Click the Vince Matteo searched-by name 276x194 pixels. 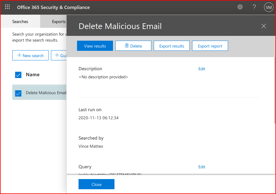[x=91, y=146]
